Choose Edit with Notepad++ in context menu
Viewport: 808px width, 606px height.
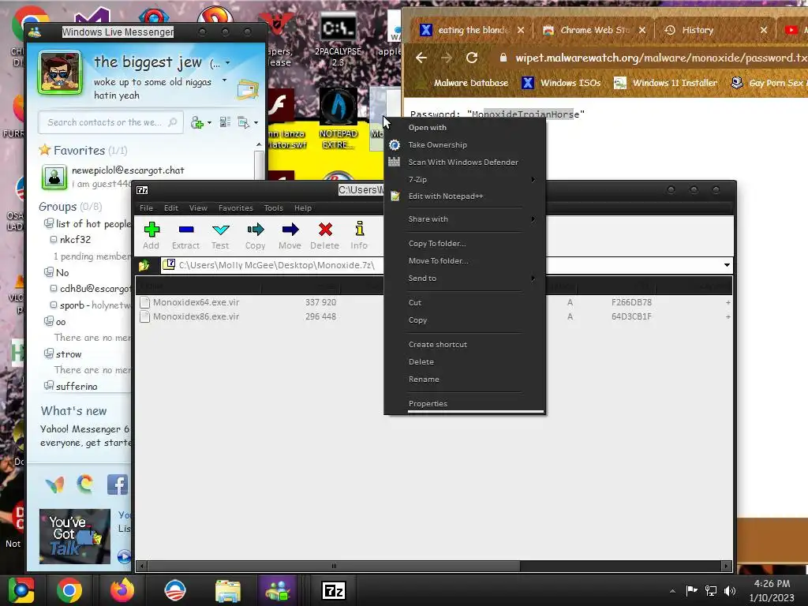click(446, 196)
